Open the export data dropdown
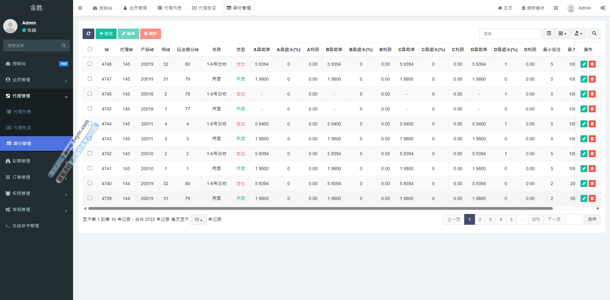The image size is (610, 300). tap(578, 34)
